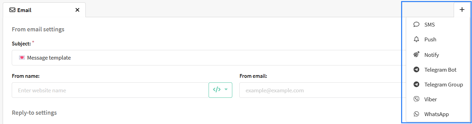Close the Email tab
The image size is (472, 124).
77,10
